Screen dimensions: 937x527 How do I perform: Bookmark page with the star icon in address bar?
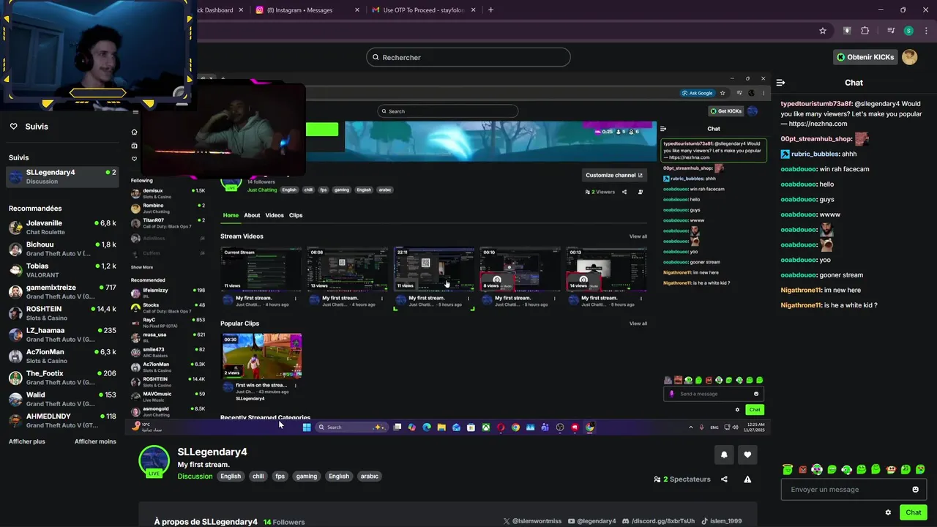click(x=823, y=31)
